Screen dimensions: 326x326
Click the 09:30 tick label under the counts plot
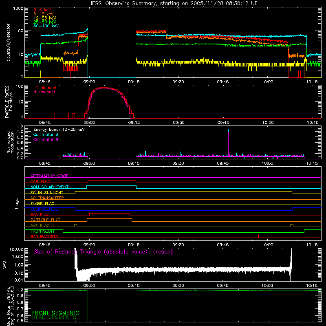click(178, 82)
